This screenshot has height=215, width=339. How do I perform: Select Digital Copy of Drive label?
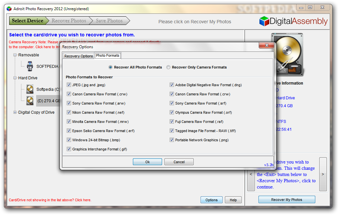pos(36,112)
